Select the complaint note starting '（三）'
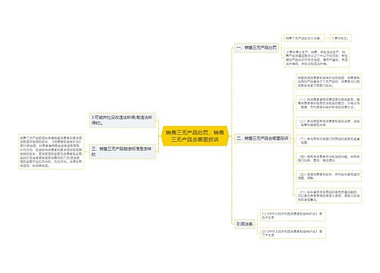Image resolution: width=380 pixels, height=273 pixels. [x=329, y=141]
